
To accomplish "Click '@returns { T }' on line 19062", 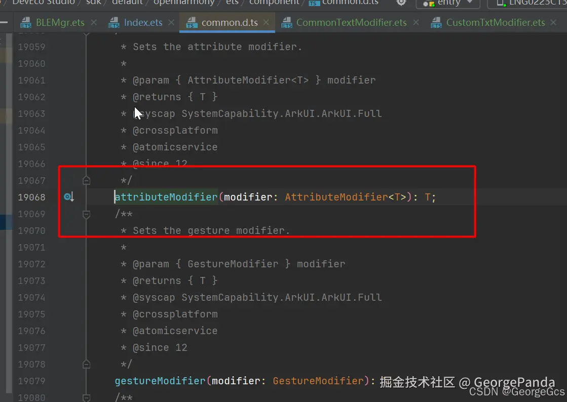I will (175, 97).
